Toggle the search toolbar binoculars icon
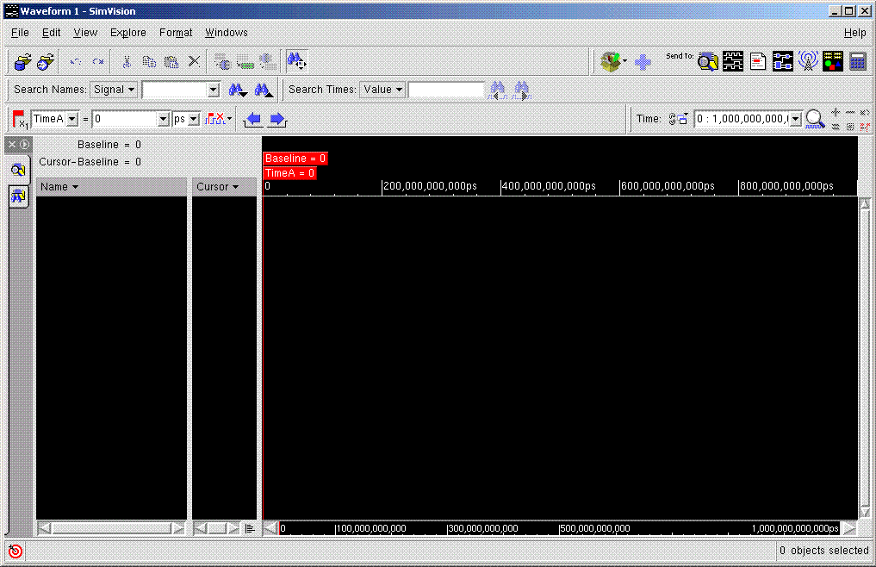Image resolution: width=876 pixels, height=567 pixels. [296, 61]
